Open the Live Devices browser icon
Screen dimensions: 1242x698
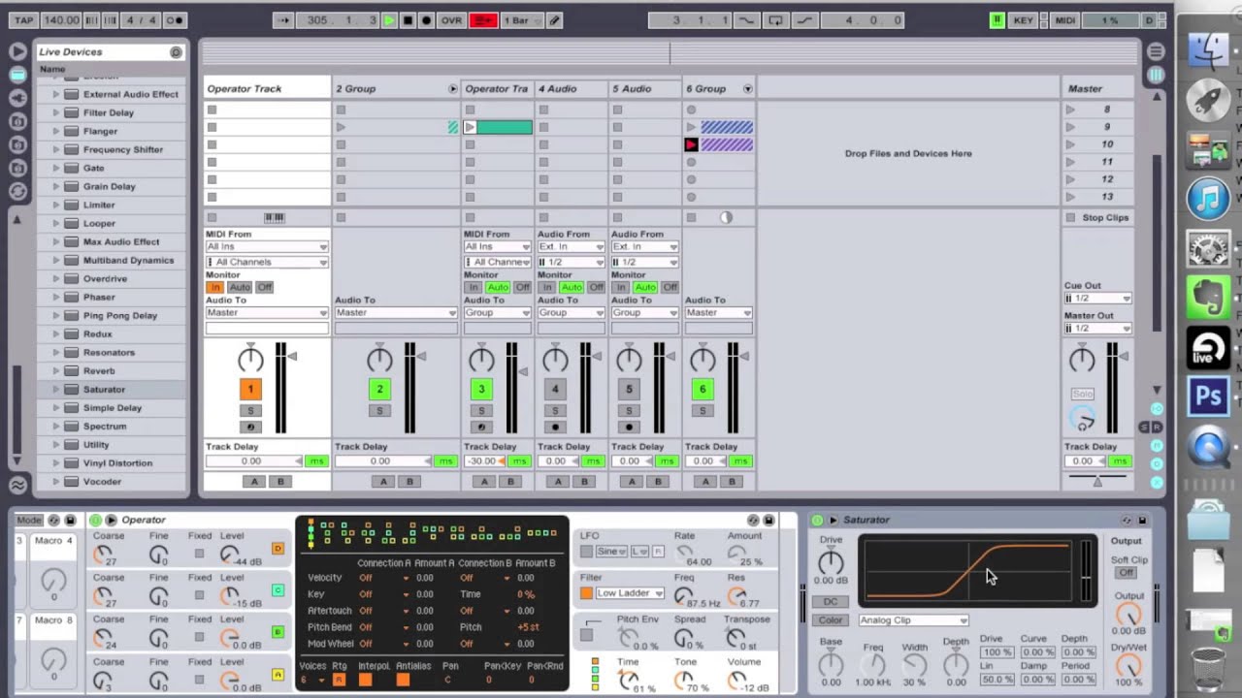tap(17, 75)
